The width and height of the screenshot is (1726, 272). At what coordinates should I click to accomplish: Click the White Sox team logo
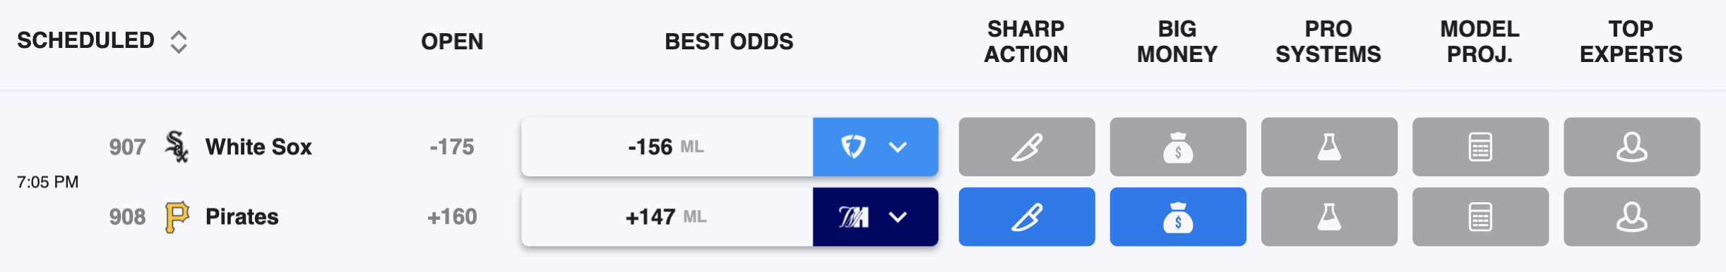[x=176, y=147]
